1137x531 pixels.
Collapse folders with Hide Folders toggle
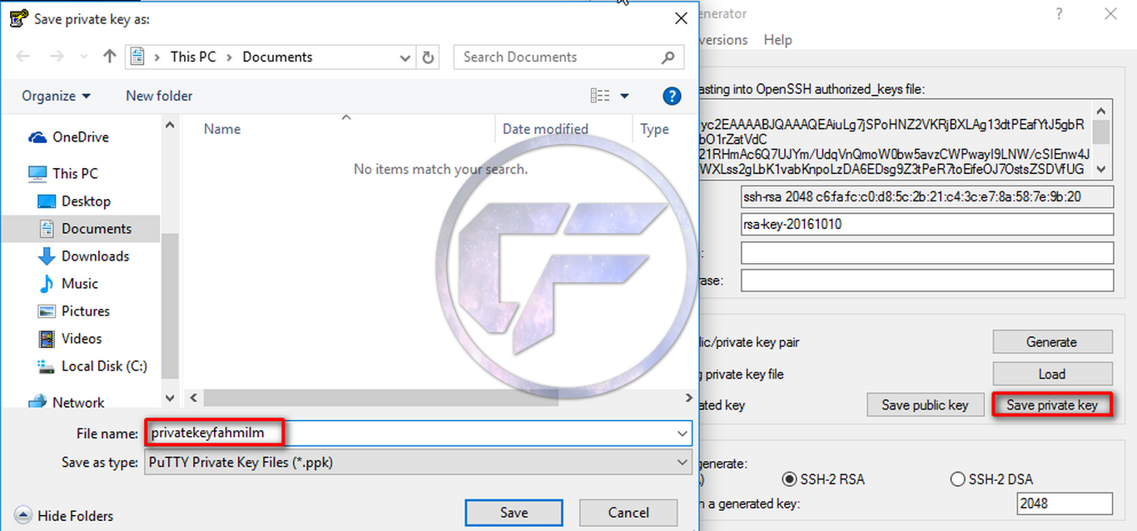[x=64, y=516]
